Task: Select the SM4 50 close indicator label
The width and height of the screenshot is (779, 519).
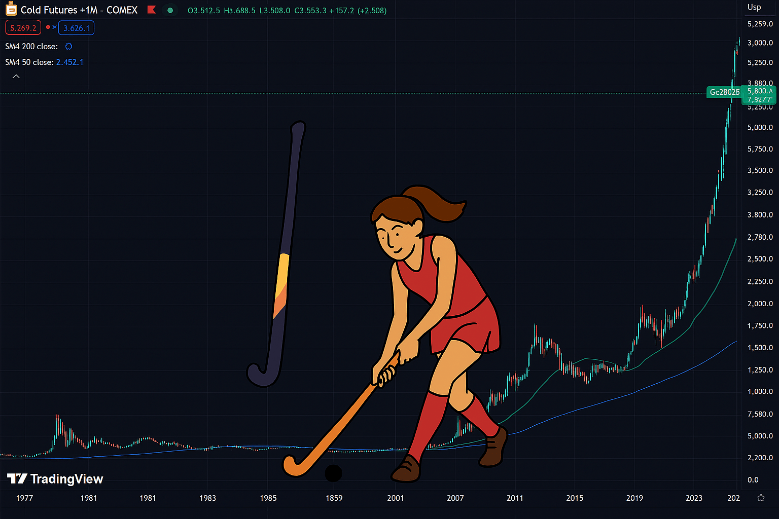Action: click(29, 62)
